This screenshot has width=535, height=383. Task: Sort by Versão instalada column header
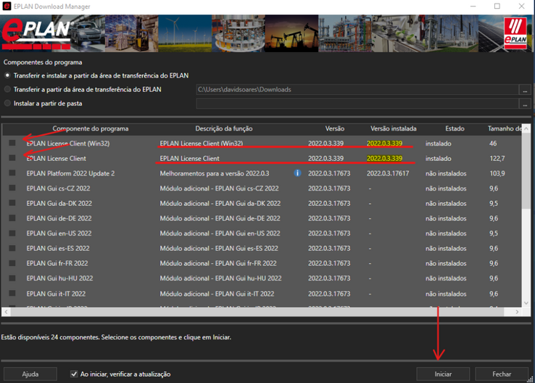(394, 128)
